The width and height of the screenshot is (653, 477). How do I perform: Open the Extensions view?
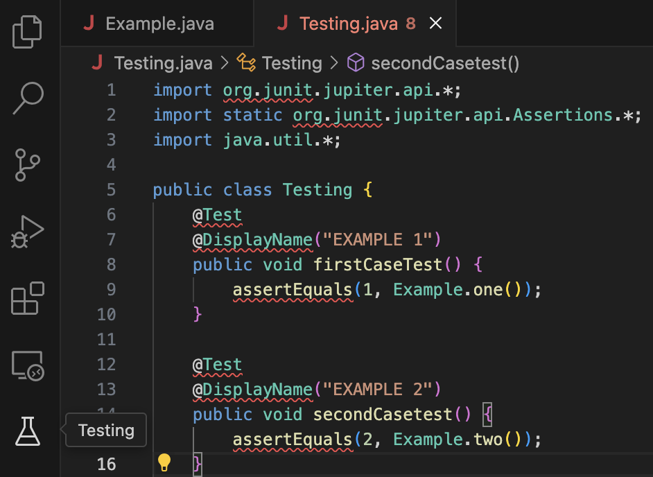click(28, 298)
